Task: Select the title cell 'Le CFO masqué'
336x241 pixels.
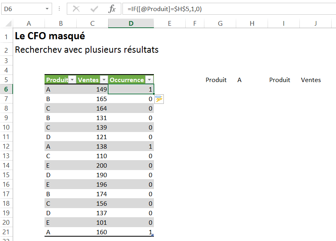Action: click(50, 36)
